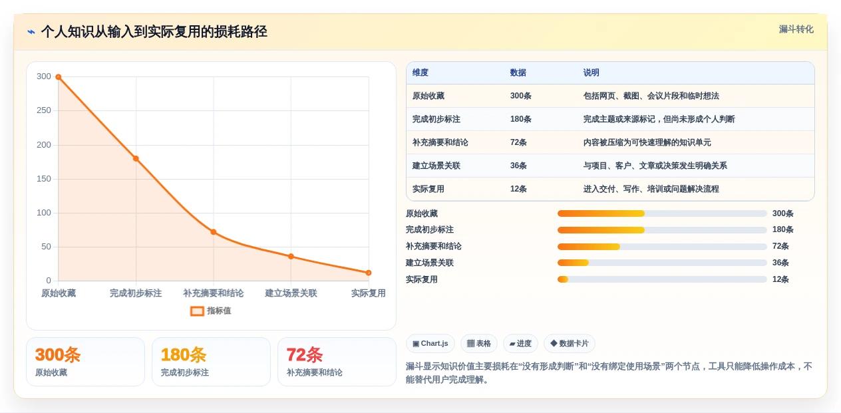Click the 300条 table cell
This screenshot has height=413, width=841.
pyautogui.click(x=521, y=96)
